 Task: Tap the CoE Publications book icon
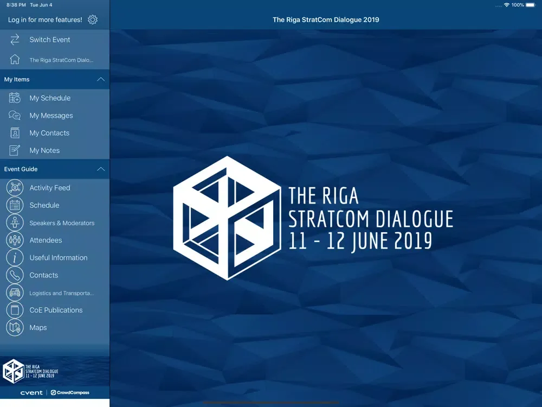[x=15, y=310]
